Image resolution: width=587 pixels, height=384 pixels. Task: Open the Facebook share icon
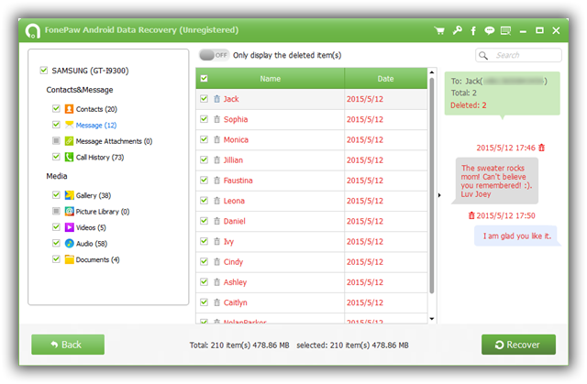pos(473,30)
